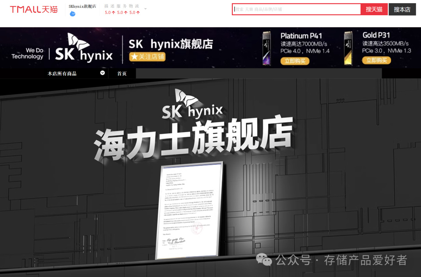The height and width of the screenshot is (277, 421).
Task: Click the SK hynix banner logo
Action: [x=84, y=48]
